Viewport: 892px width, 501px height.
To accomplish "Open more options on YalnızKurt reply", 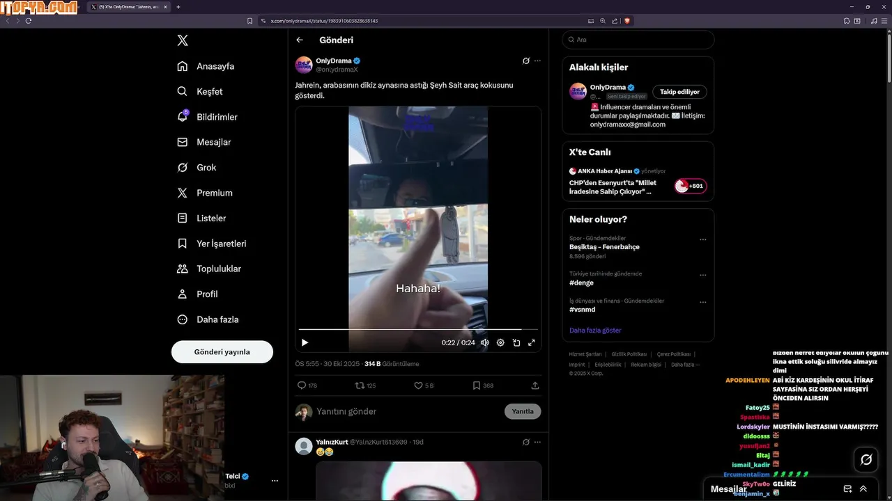I will [537, 442].
